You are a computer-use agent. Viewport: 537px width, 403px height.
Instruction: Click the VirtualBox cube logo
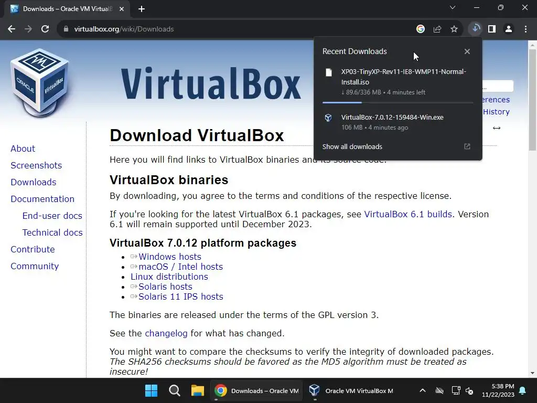(40, 83)
